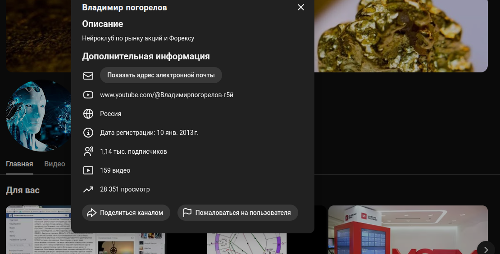
Task: Select 'Дата регистрации: 10 янв. 2013 г.' text
Action: [149, 133]
